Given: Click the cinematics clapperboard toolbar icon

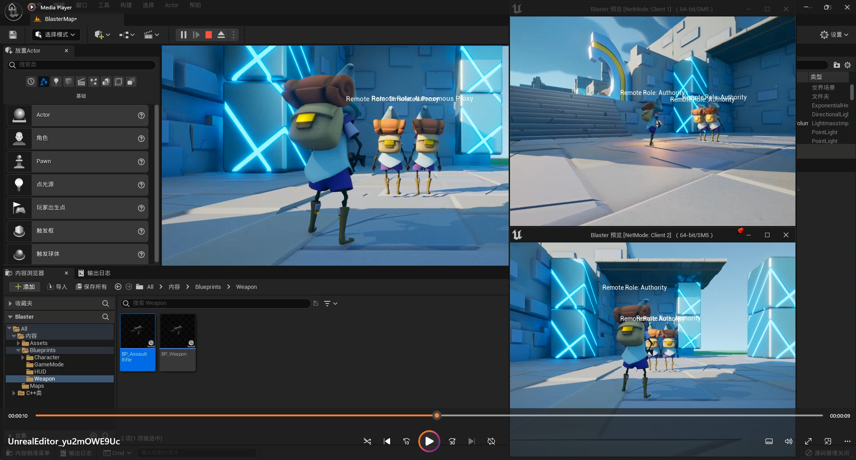Looking at the screenshot, I should click(x=152, y=35).
